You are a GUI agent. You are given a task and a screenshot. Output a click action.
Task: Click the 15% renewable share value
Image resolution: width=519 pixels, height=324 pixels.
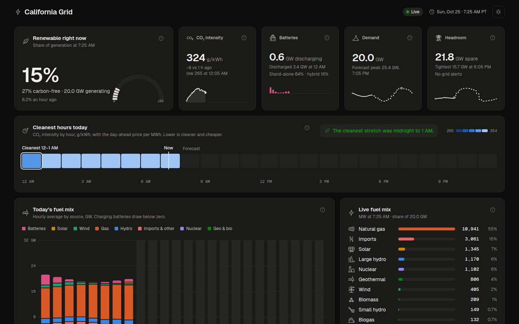coord(40,75)
